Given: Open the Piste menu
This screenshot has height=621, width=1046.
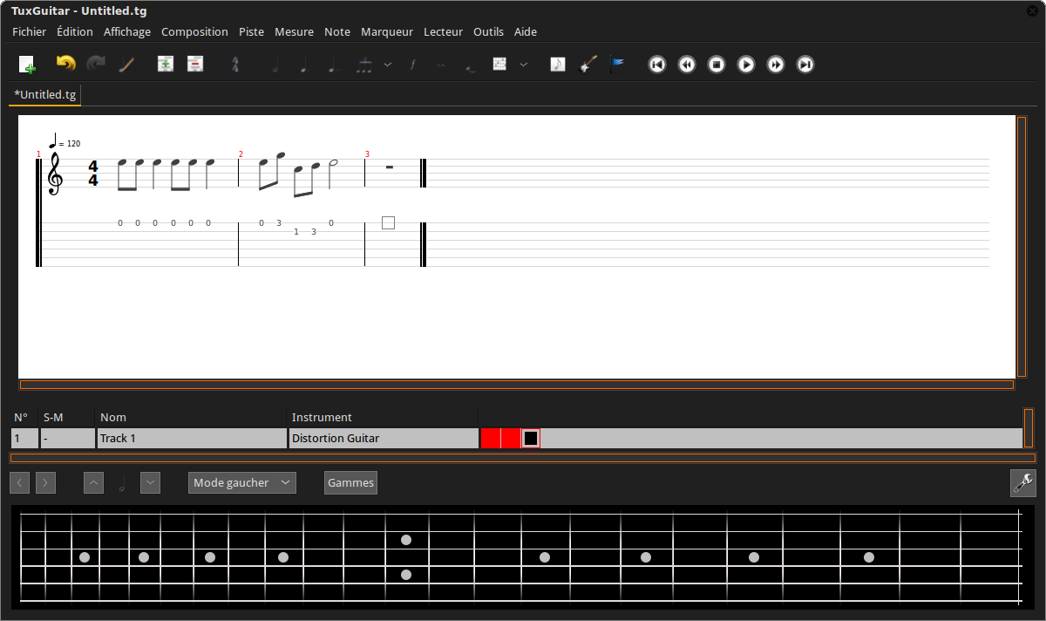Looking at the screenshot, I should (x=252, y=31).
